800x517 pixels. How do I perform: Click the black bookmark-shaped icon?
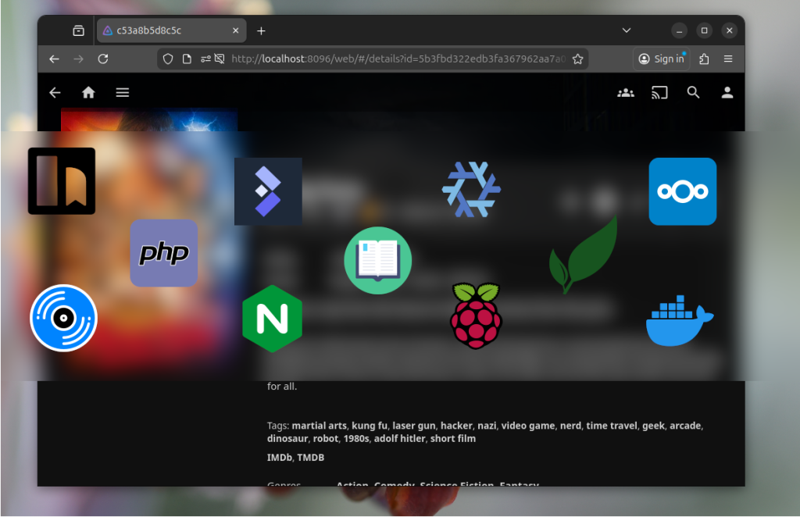pyautogui.click(x=62, y=180)
